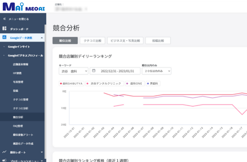Open 写真管理 in the sidebar
The height and width of the screenshot is (162, 247).
point(18,82)
